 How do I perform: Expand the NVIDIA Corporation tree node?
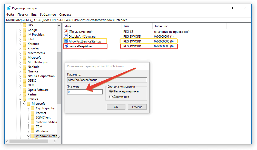20,76
